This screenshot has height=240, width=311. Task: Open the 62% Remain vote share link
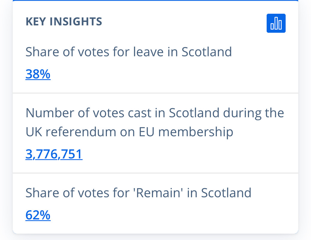(38, 215)
